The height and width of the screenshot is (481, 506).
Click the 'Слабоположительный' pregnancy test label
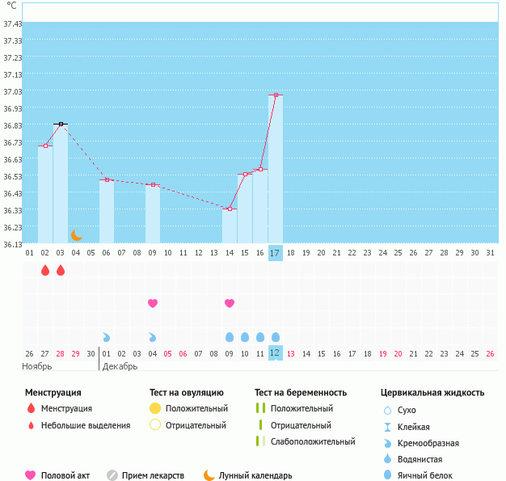click(313, 441)
